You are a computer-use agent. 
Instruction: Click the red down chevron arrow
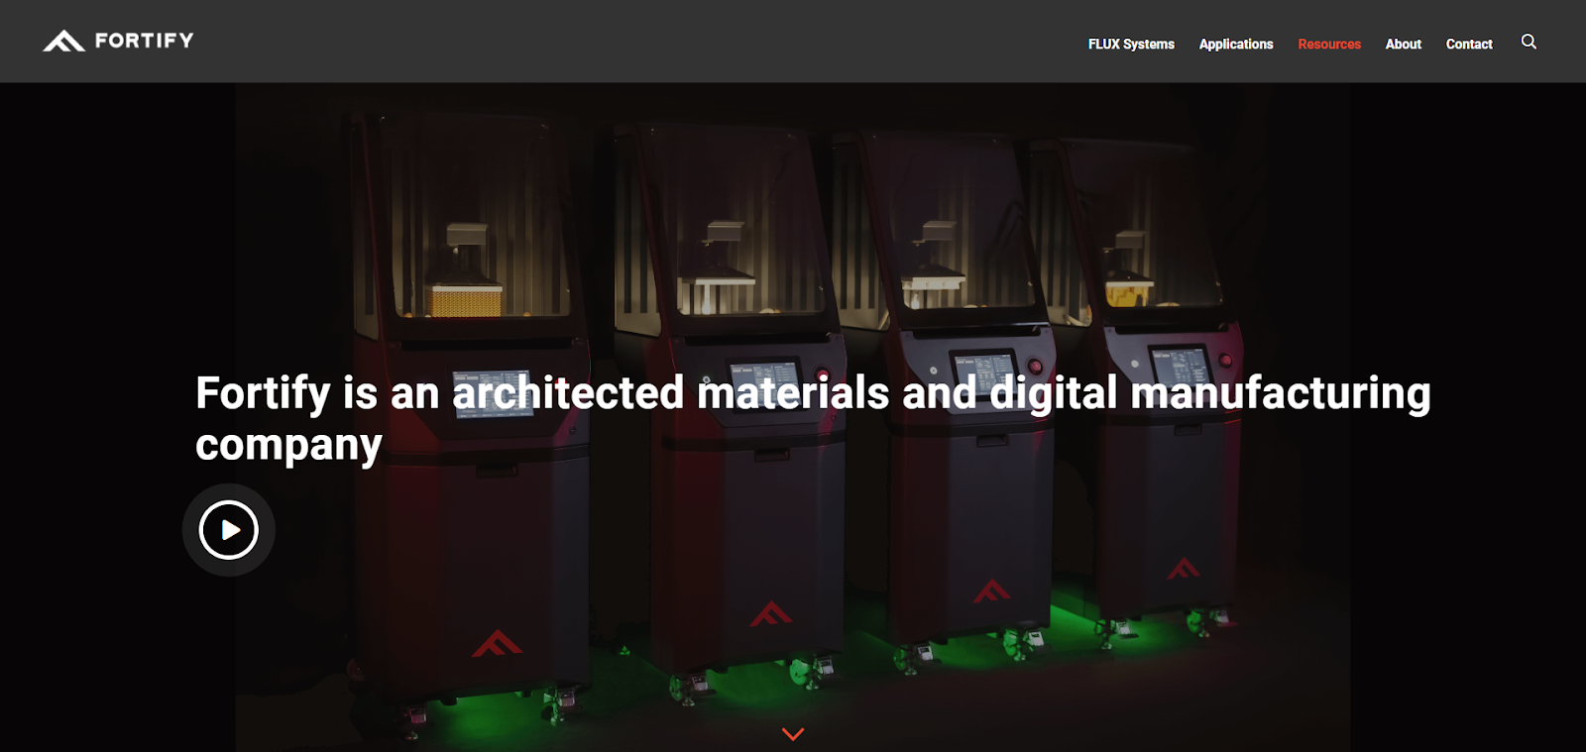tap(793, 734)
